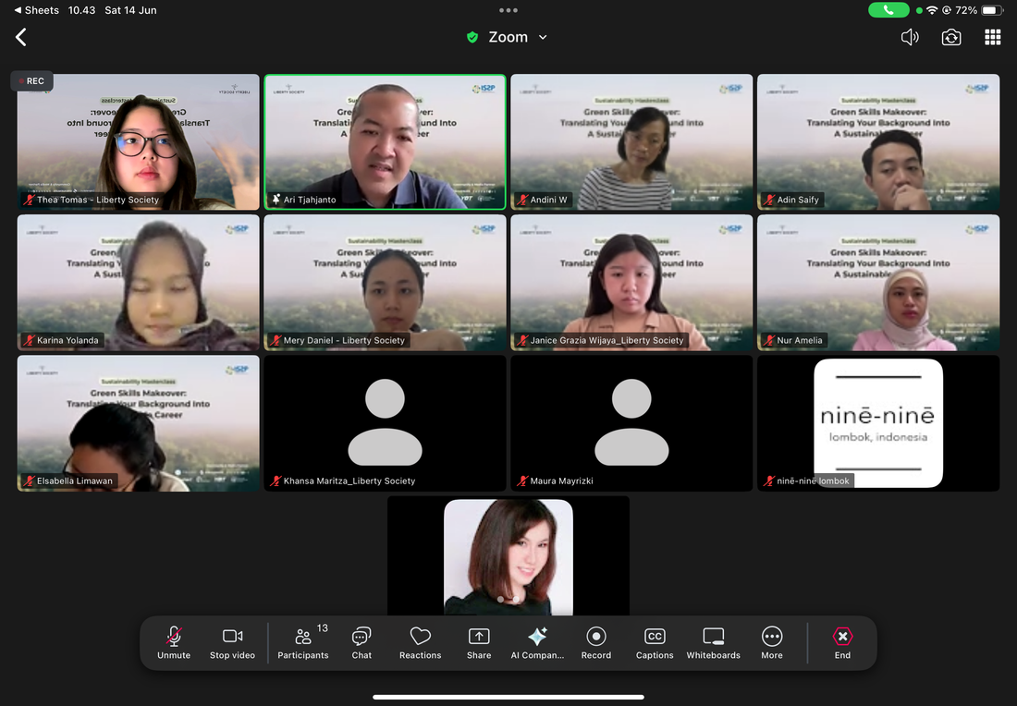Select Ari Tjahjanto's video tile
The image size is (1017, 706).
385,141
